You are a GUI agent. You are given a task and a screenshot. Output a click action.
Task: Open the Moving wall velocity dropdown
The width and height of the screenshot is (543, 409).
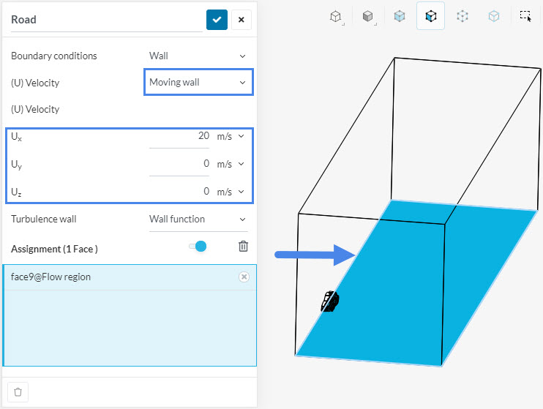click(198, 82)
